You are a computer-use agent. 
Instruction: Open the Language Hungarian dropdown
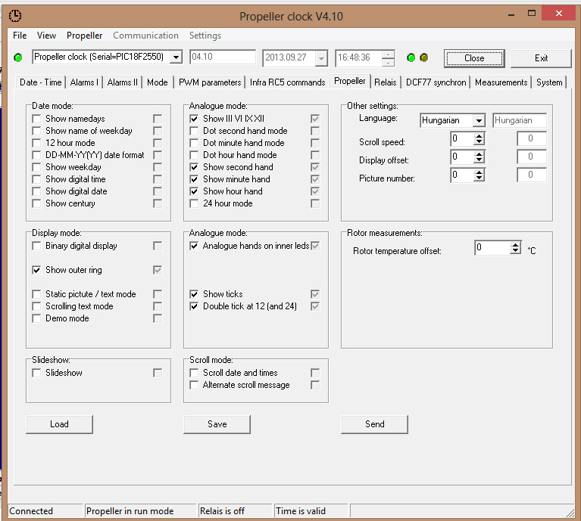(x=479, y=120)
